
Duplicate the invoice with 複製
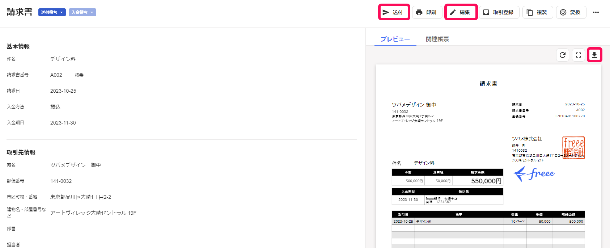538,12
